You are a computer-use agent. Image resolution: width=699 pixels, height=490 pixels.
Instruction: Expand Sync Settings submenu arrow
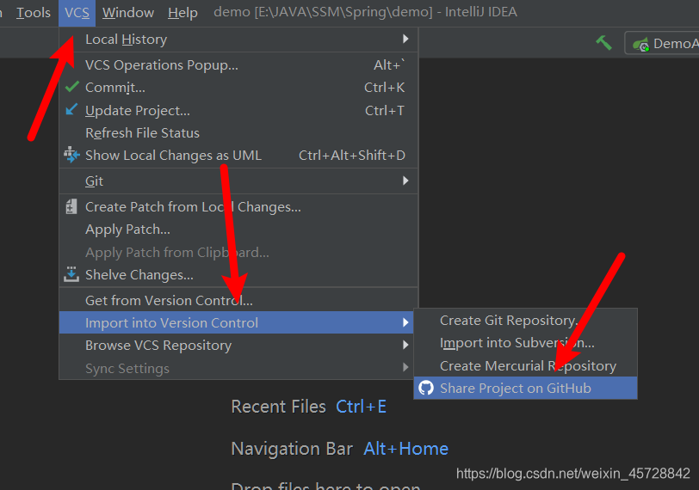(405, 367)
